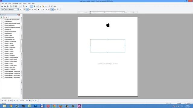Activate the highlighted Text tool

[32, 6]
